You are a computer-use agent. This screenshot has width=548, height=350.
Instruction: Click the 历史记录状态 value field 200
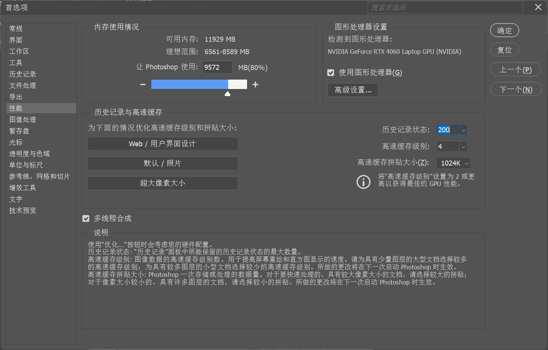point(448,130)
